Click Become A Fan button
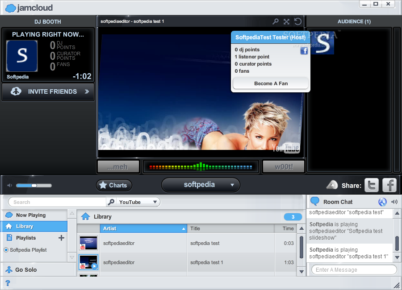 [x=271, y=83]
